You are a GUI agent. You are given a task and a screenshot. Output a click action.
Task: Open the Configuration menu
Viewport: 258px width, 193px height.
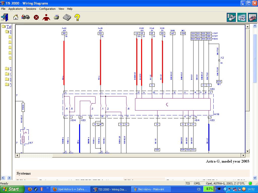tap(47, 9)
